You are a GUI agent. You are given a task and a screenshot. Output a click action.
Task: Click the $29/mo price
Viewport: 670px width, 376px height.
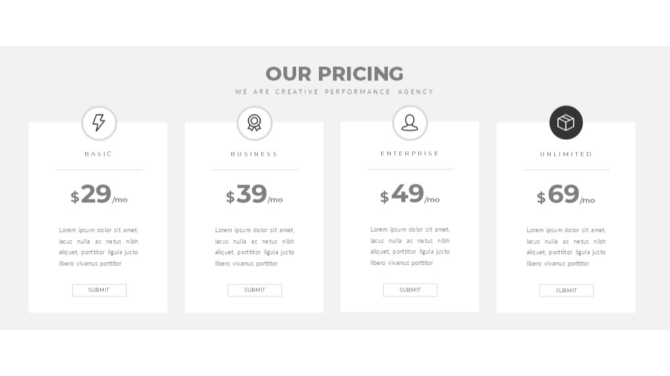pyautogui.click(x=99, y=194)
